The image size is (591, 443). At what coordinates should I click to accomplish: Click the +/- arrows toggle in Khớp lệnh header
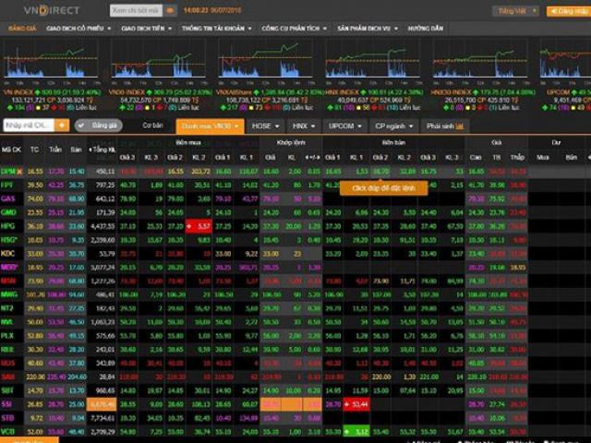[313, 157]
